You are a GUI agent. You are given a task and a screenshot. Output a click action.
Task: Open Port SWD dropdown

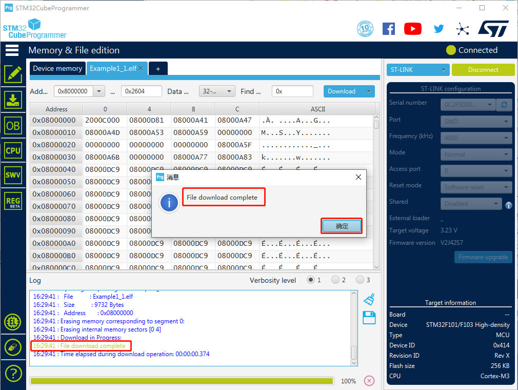[476, 121]
